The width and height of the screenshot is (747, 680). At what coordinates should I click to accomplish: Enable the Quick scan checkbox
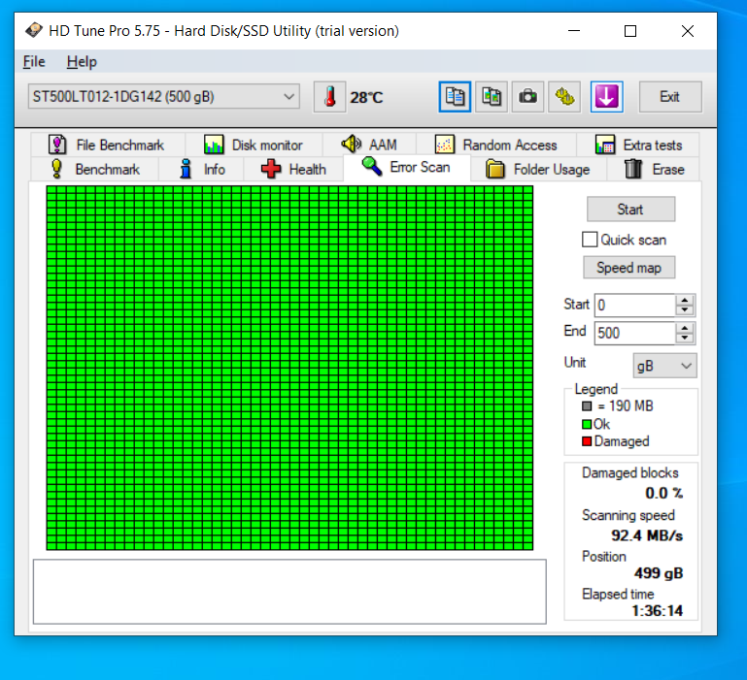(x=590, y=240)
